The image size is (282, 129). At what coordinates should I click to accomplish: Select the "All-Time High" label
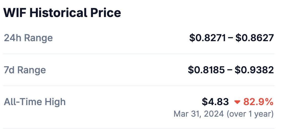[35, 102]
